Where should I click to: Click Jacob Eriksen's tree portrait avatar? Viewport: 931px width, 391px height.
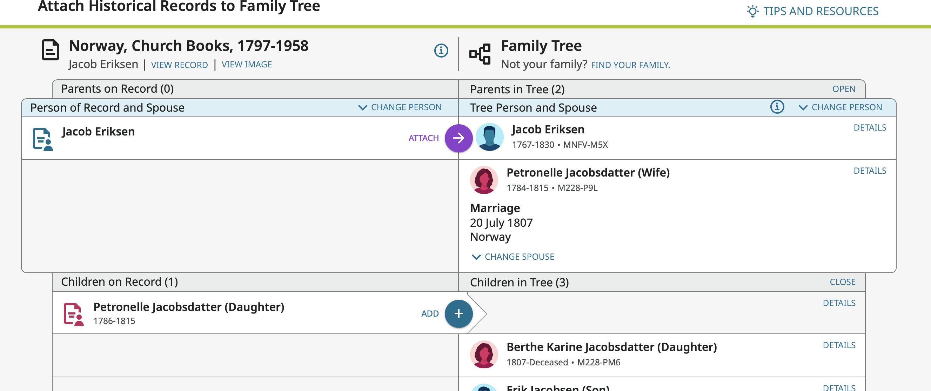pyautogui.click(x=489, y=138)
